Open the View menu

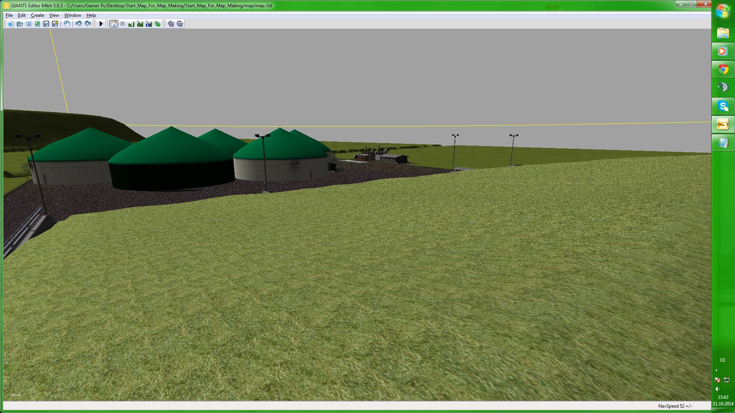[x=54, y=15]
